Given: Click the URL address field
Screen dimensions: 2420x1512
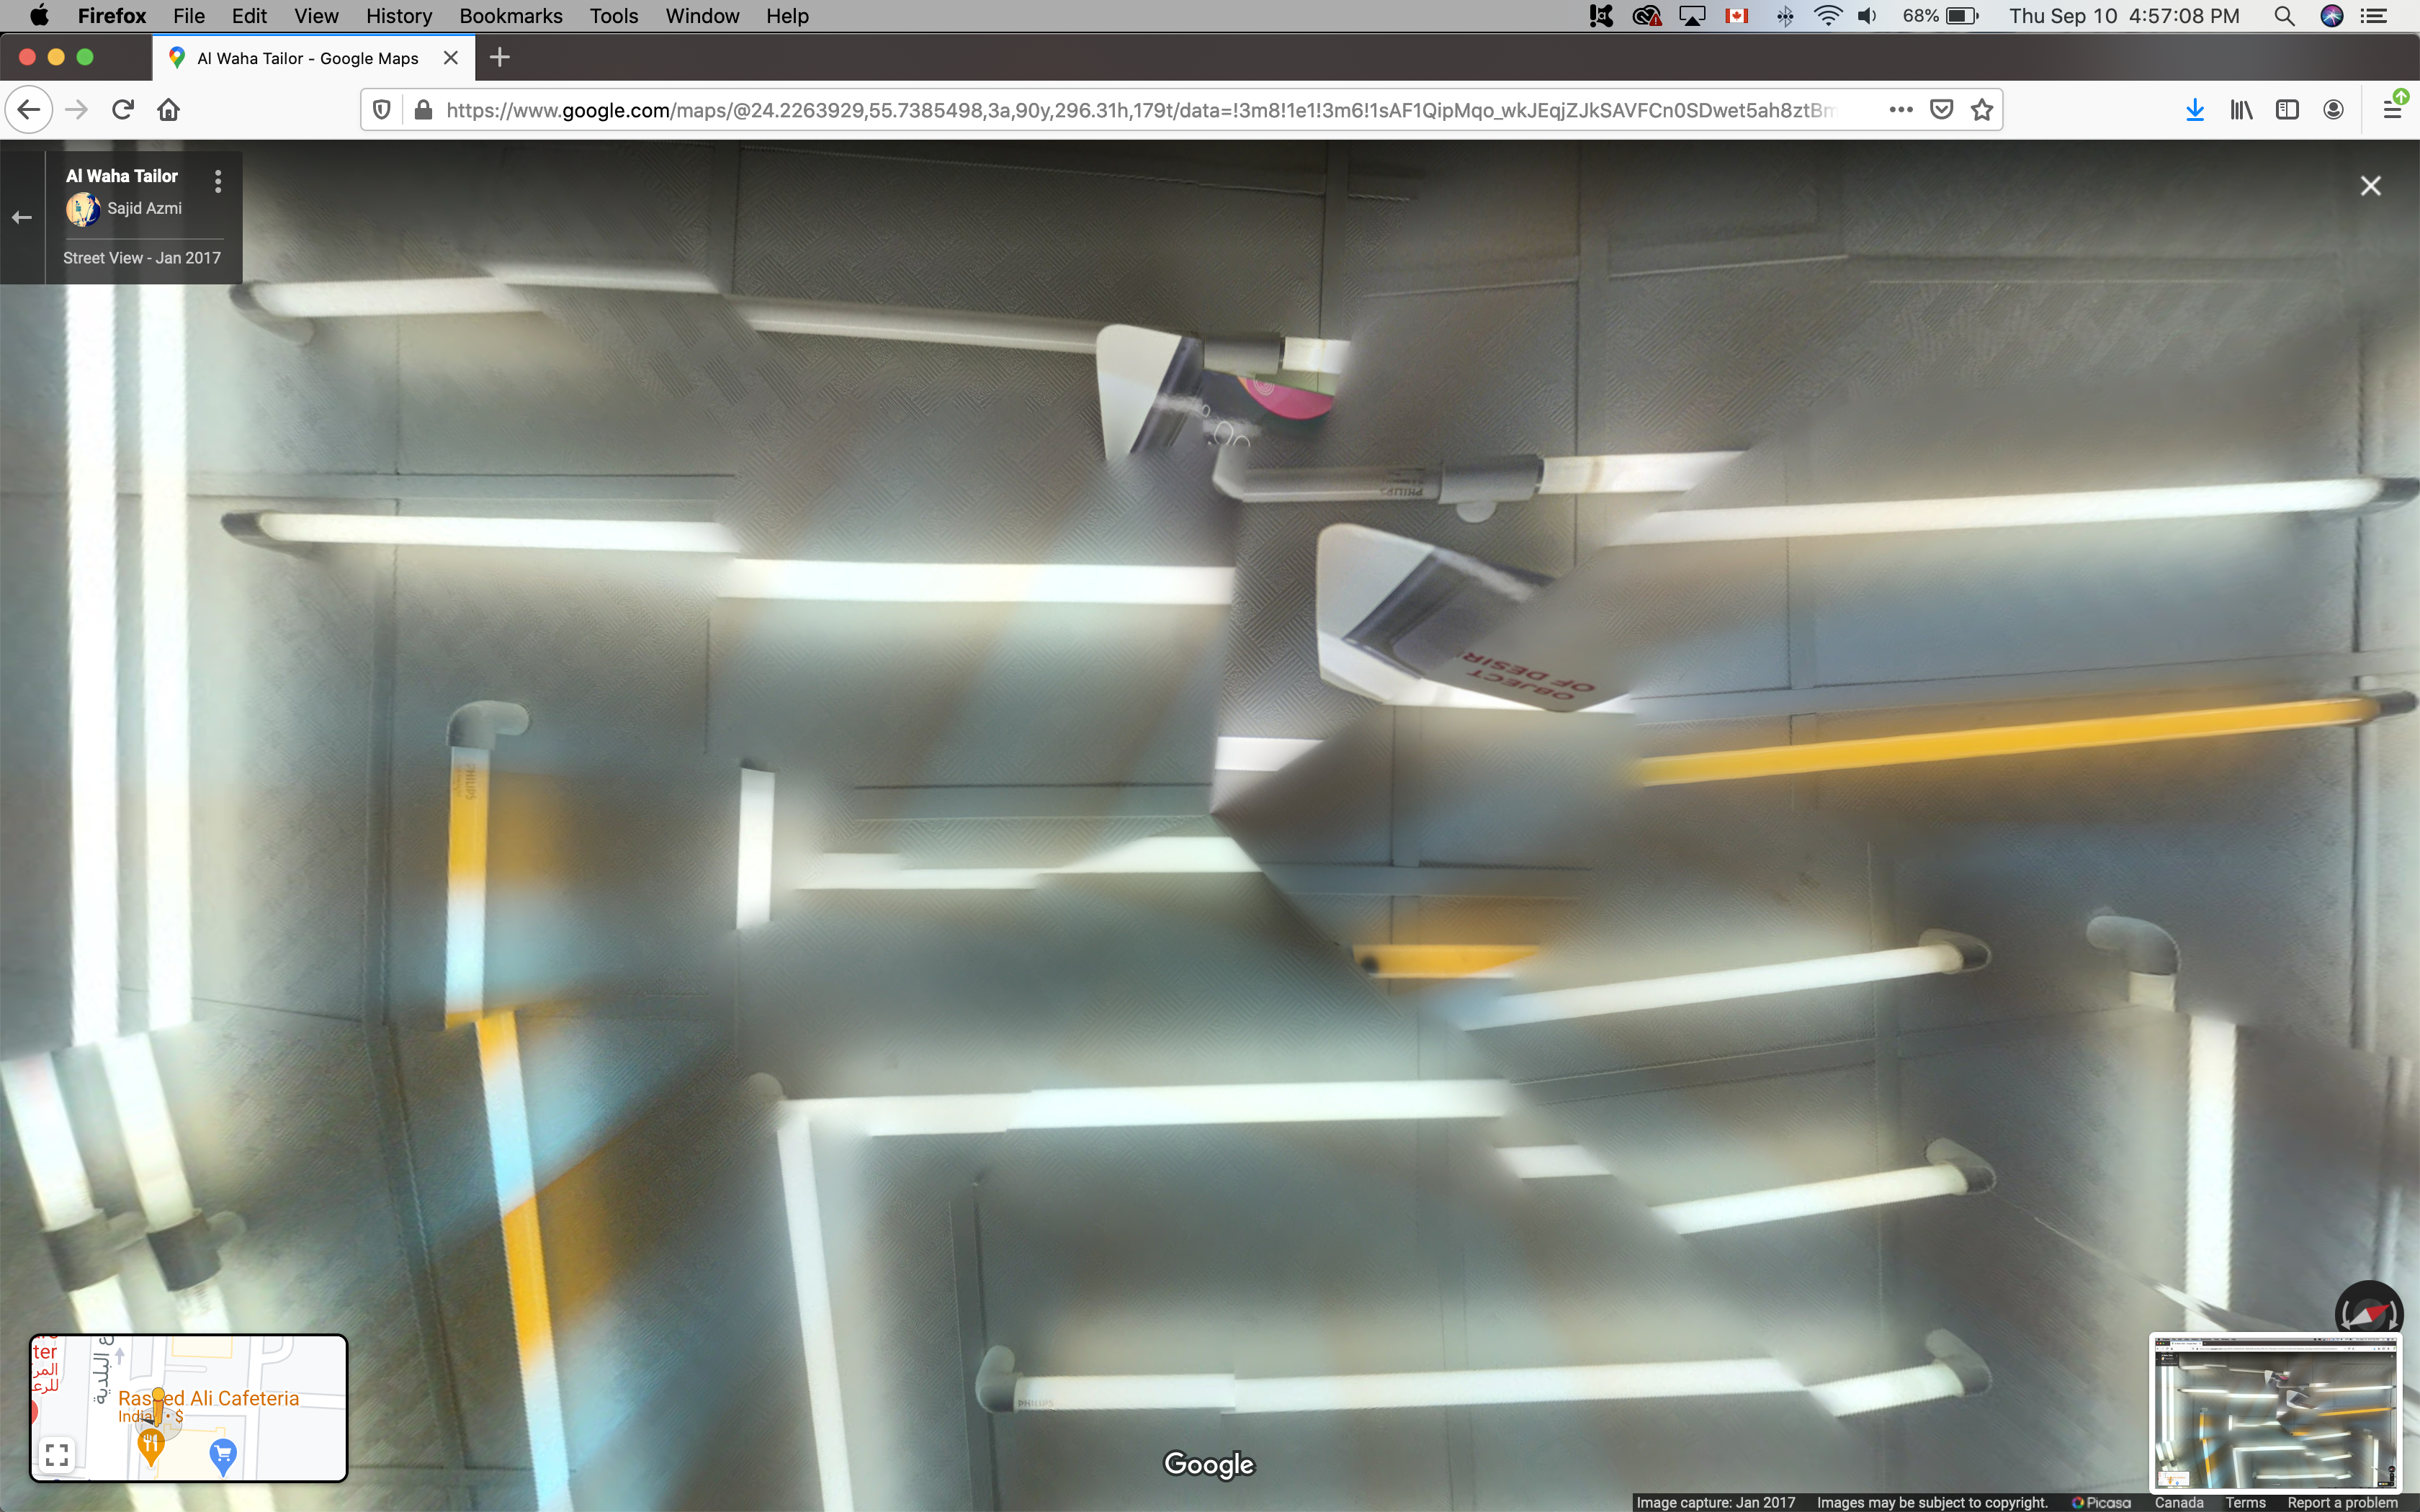Looking at the screenshot, I should pos(1140,110).
